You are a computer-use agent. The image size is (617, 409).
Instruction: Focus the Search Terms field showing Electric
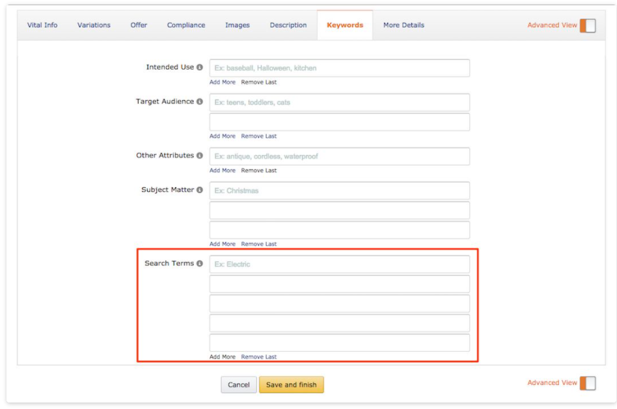point(340,264)
